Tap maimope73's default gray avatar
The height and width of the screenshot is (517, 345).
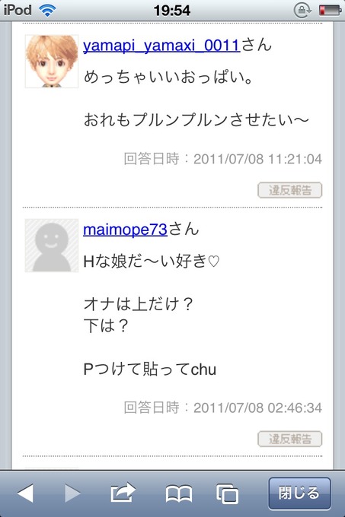coord(52,246)
